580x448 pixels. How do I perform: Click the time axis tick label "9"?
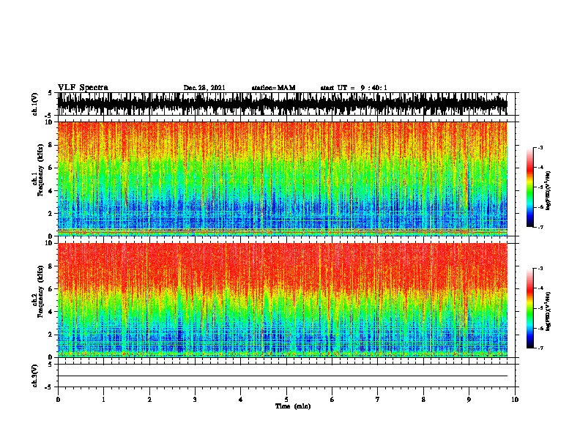tap(469, 400)
